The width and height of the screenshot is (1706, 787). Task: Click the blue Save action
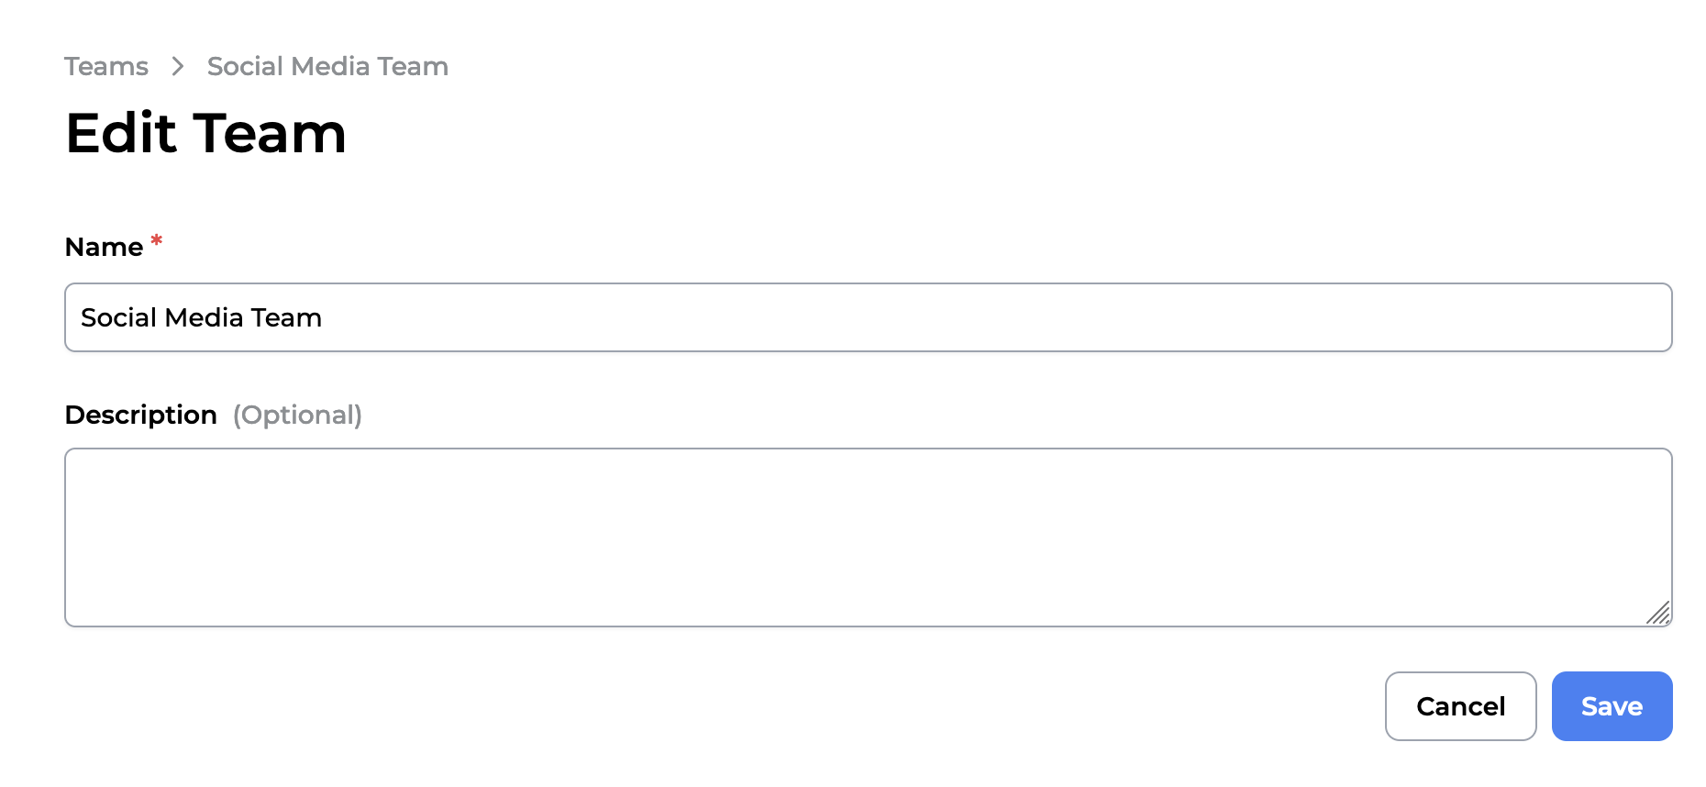point(1611,706)
